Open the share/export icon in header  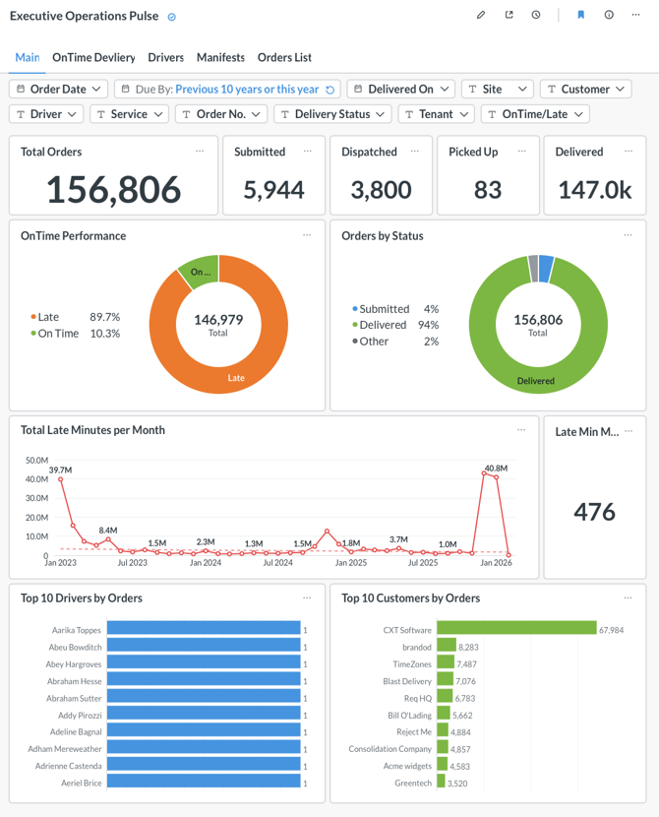point(509,15)
